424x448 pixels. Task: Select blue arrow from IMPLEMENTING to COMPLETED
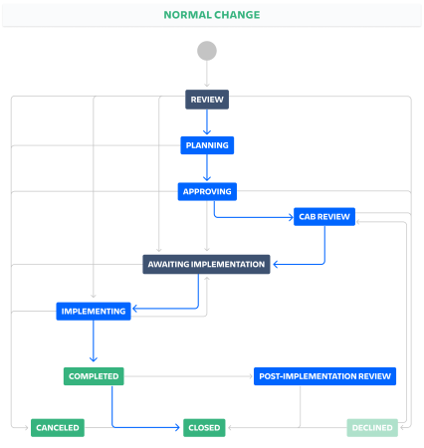point(94,340)
